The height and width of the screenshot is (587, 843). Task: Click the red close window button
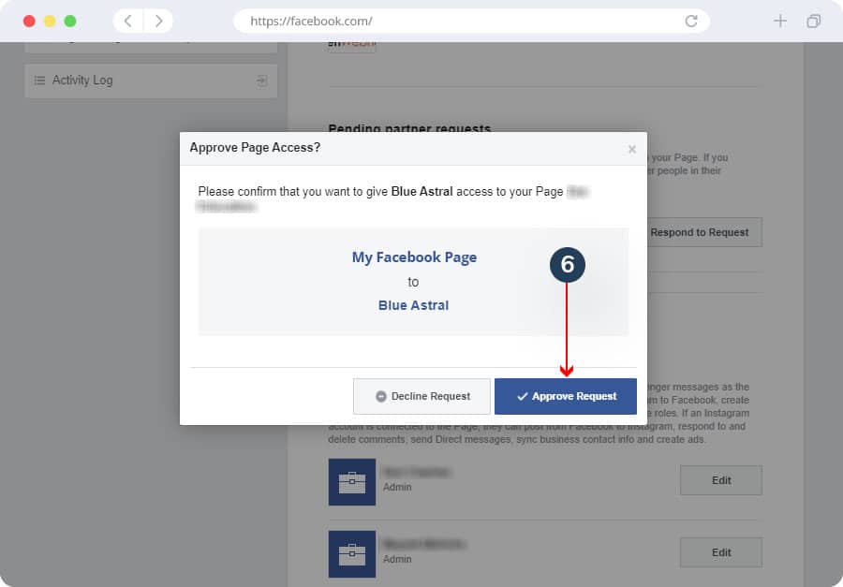point(29,21)
